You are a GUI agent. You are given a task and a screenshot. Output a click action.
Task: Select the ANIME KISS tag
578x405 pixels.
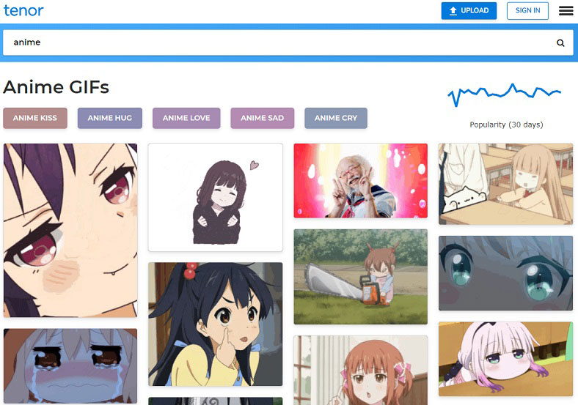point(35,118)
